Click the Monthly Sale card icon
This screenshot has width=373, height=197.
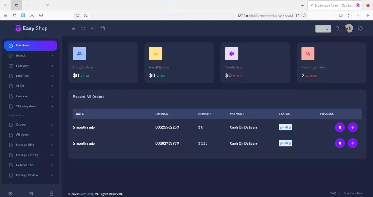click(156, 54)
